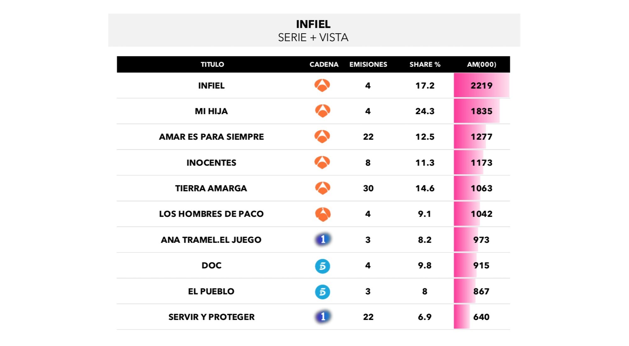
Task: Click the Telecinco logo beside EL PUEBLO
Action: coord(322,292)
